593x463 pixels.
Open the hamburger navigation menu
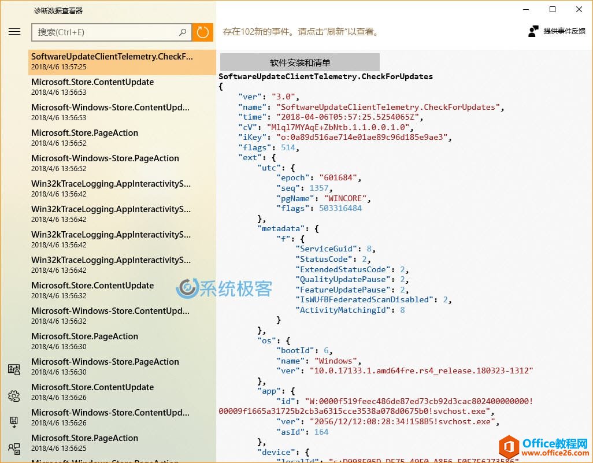[14, 32]
